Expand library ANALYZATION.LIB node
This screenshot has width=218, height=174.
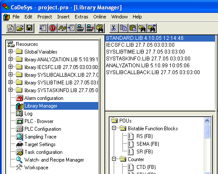tap(10, 59)
